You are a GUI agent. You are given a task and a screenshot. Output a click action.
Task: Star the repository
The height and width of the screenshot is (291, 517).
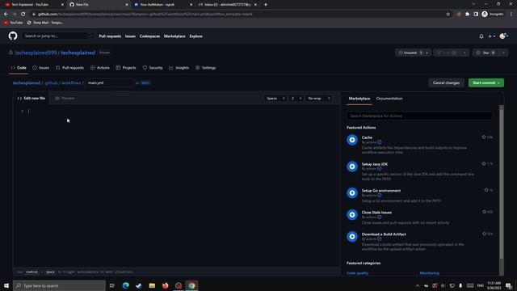tap(486, 53)
